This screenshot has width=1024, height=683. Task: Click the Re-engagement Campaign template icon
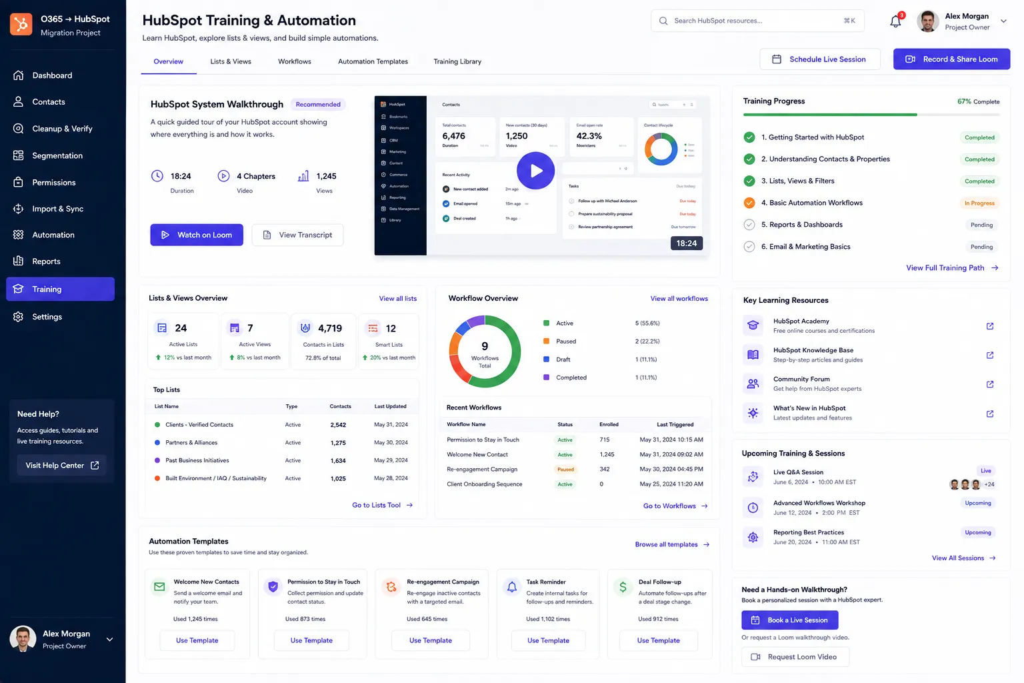tap(391, 587)
